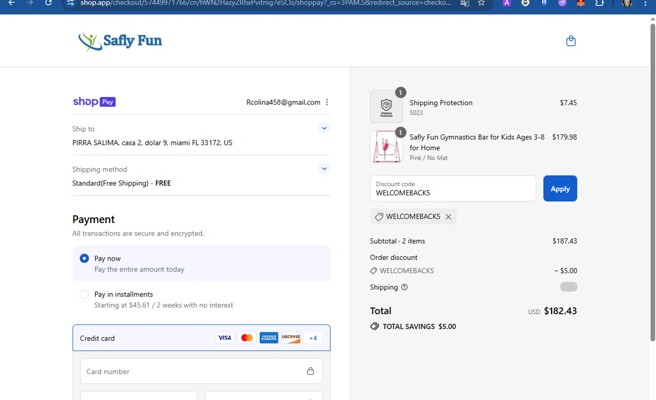Remove the WELCOMEBACK5 discount tag
656x400 pixels.
[448, 217]
